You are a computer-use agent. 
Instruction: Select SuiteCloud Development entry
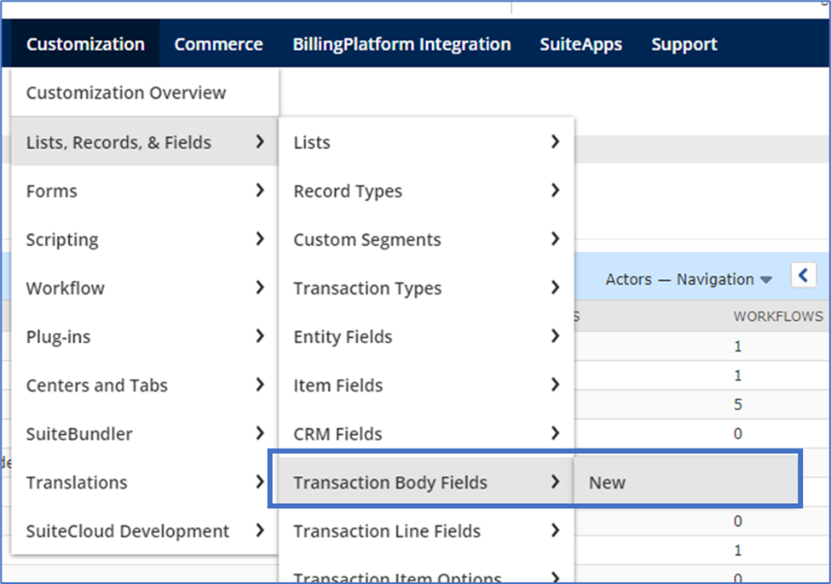(x=145, y=531)
